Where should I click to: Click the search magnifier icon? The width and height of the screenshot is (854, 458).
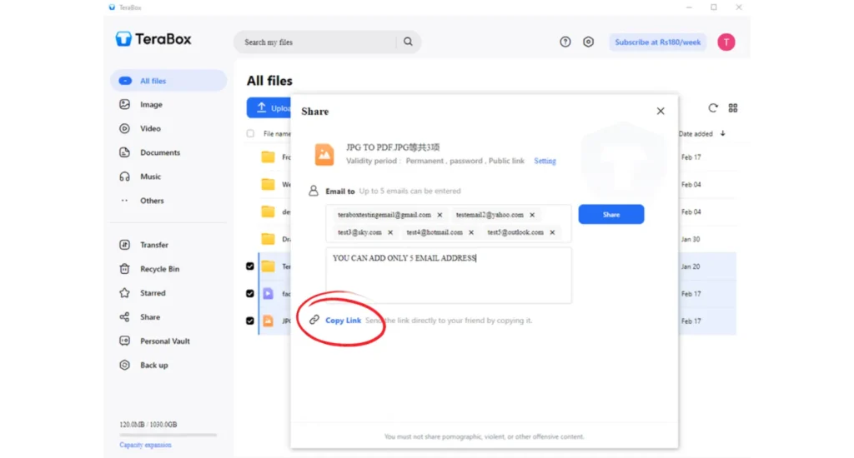click(408, 42)
